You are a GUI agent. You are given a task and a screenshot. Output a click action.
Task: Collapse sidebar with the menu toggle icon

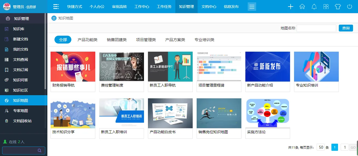pyautogui.click(x=56, y=7)
